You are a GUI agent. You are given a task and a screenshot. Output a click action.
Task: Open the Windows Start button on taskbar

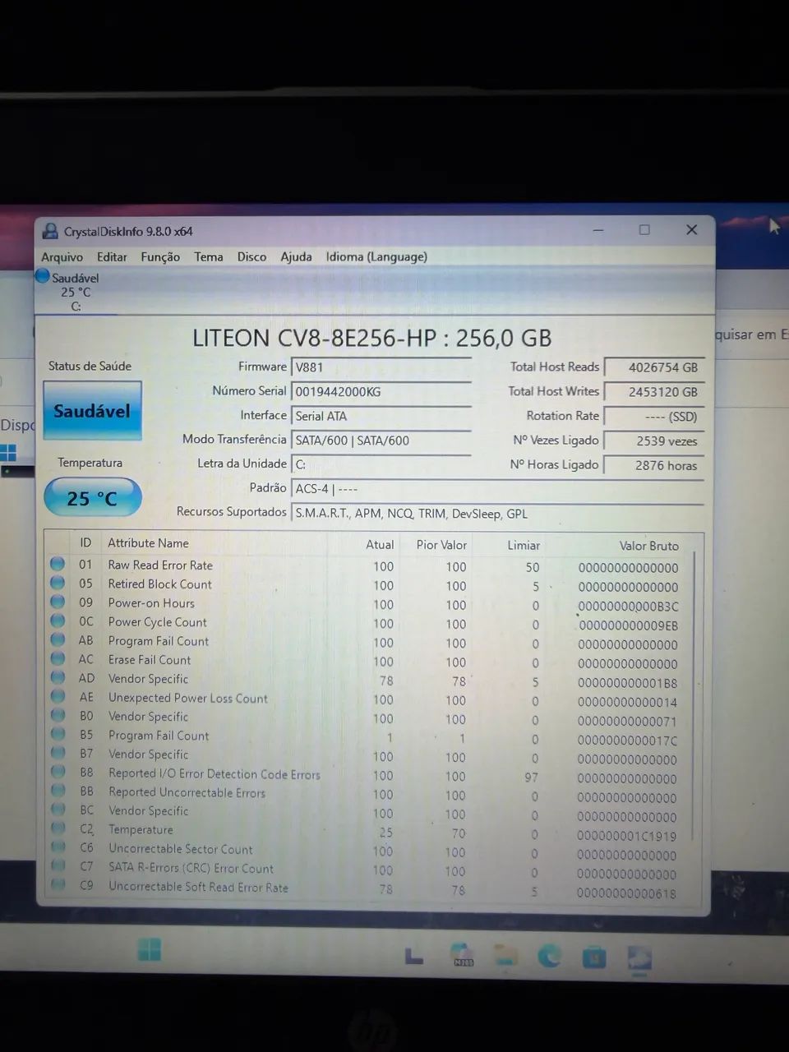(150, 950)
